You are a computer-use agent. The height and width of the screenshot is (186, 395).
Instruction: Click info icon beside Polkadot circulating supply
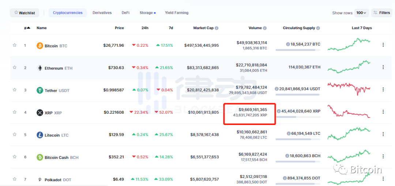click(x=285, y=178)
